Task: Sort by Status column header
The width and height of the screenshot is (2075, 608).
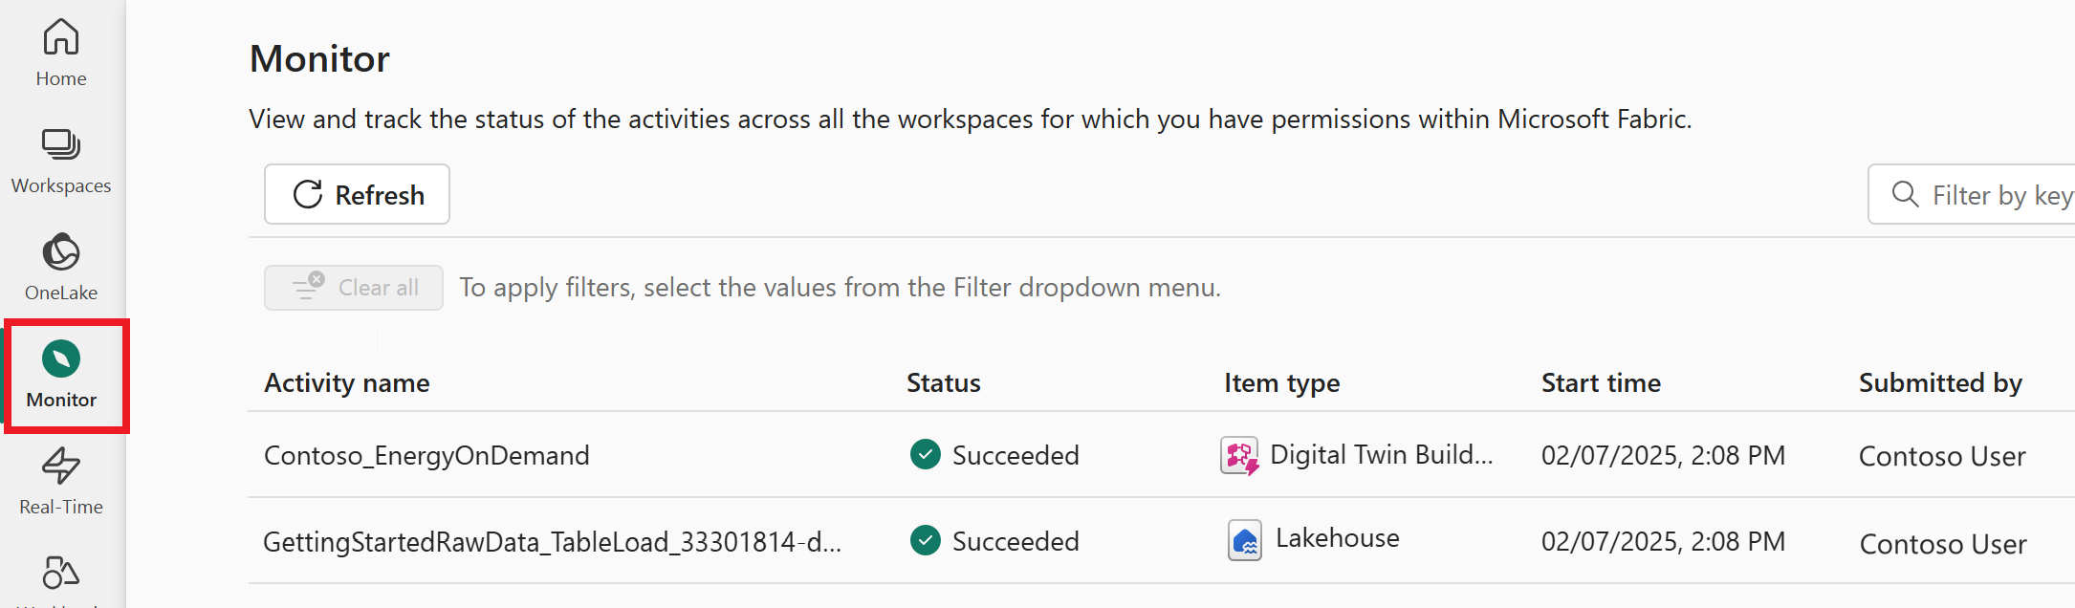Action: click(x=944, y=383)
